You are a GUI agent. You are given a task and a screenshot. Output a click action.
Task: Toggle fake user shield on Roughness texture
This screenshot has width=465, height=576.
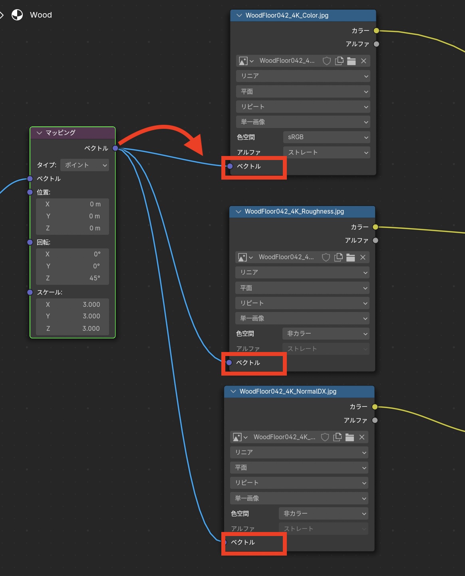click(326, 257)
